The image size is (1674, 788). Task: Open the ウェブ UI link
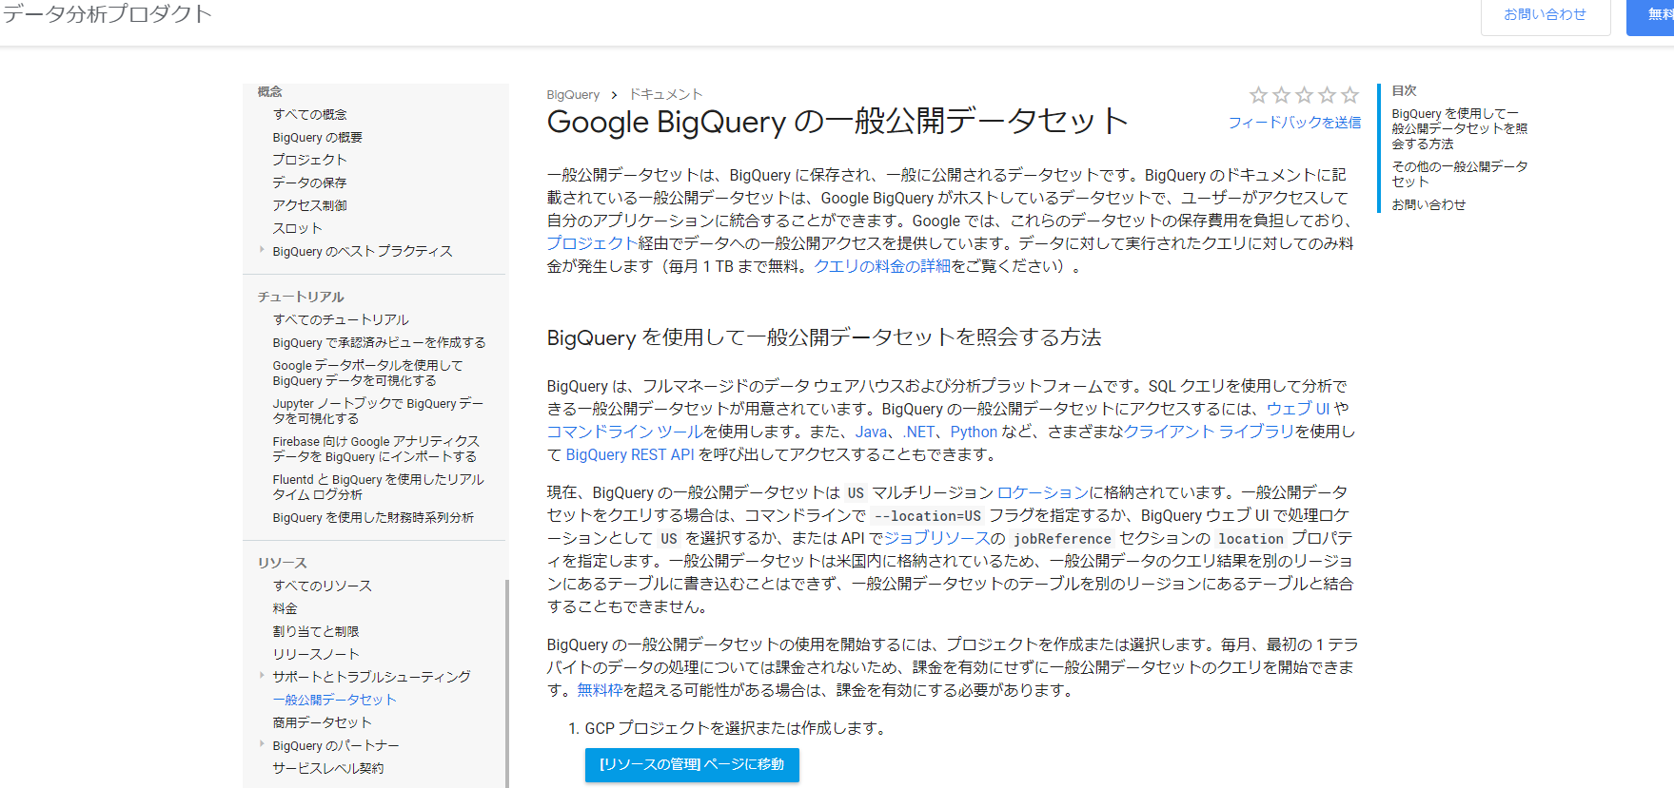[1298, 409]
